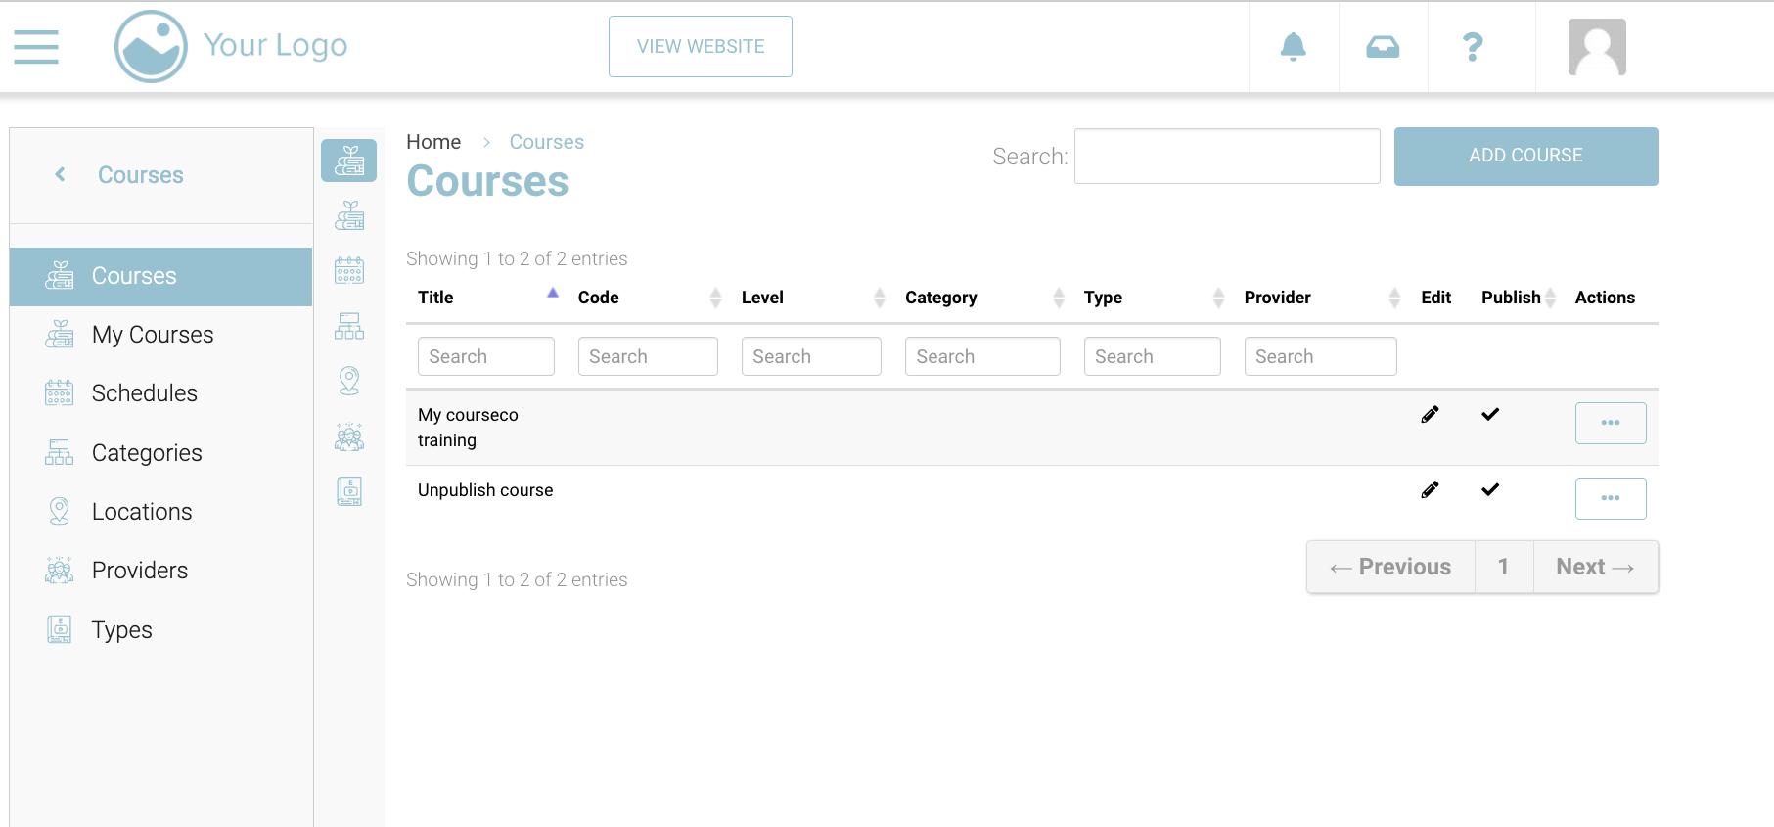Focus the main Search input field
Viewport: 1774px width, 827px height.
click(1226, 157)
